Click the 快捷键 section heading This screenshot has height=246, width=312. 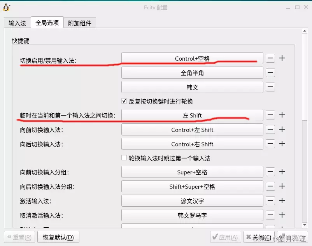(21, 41)
